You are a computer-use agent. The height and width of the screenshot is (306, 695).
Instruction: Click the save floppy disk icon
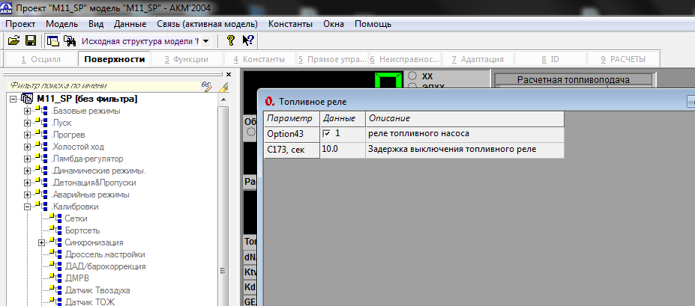point(31,40)
